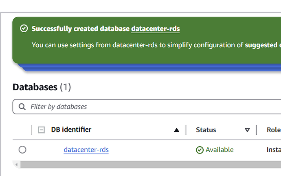The width and height of the screenshot is (281, 176).
Task: Open datacenter-rds link in the success banner
Action: pyautogui.click(x=156, y=29)
